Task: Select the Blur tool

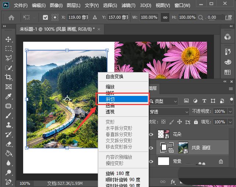Action: [8, 163]
